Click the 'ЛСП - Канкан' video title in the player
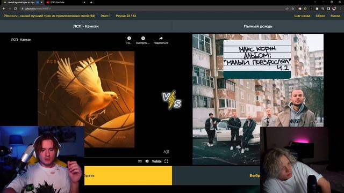Viewport: 344px width, 193px height. coord(21,40)
